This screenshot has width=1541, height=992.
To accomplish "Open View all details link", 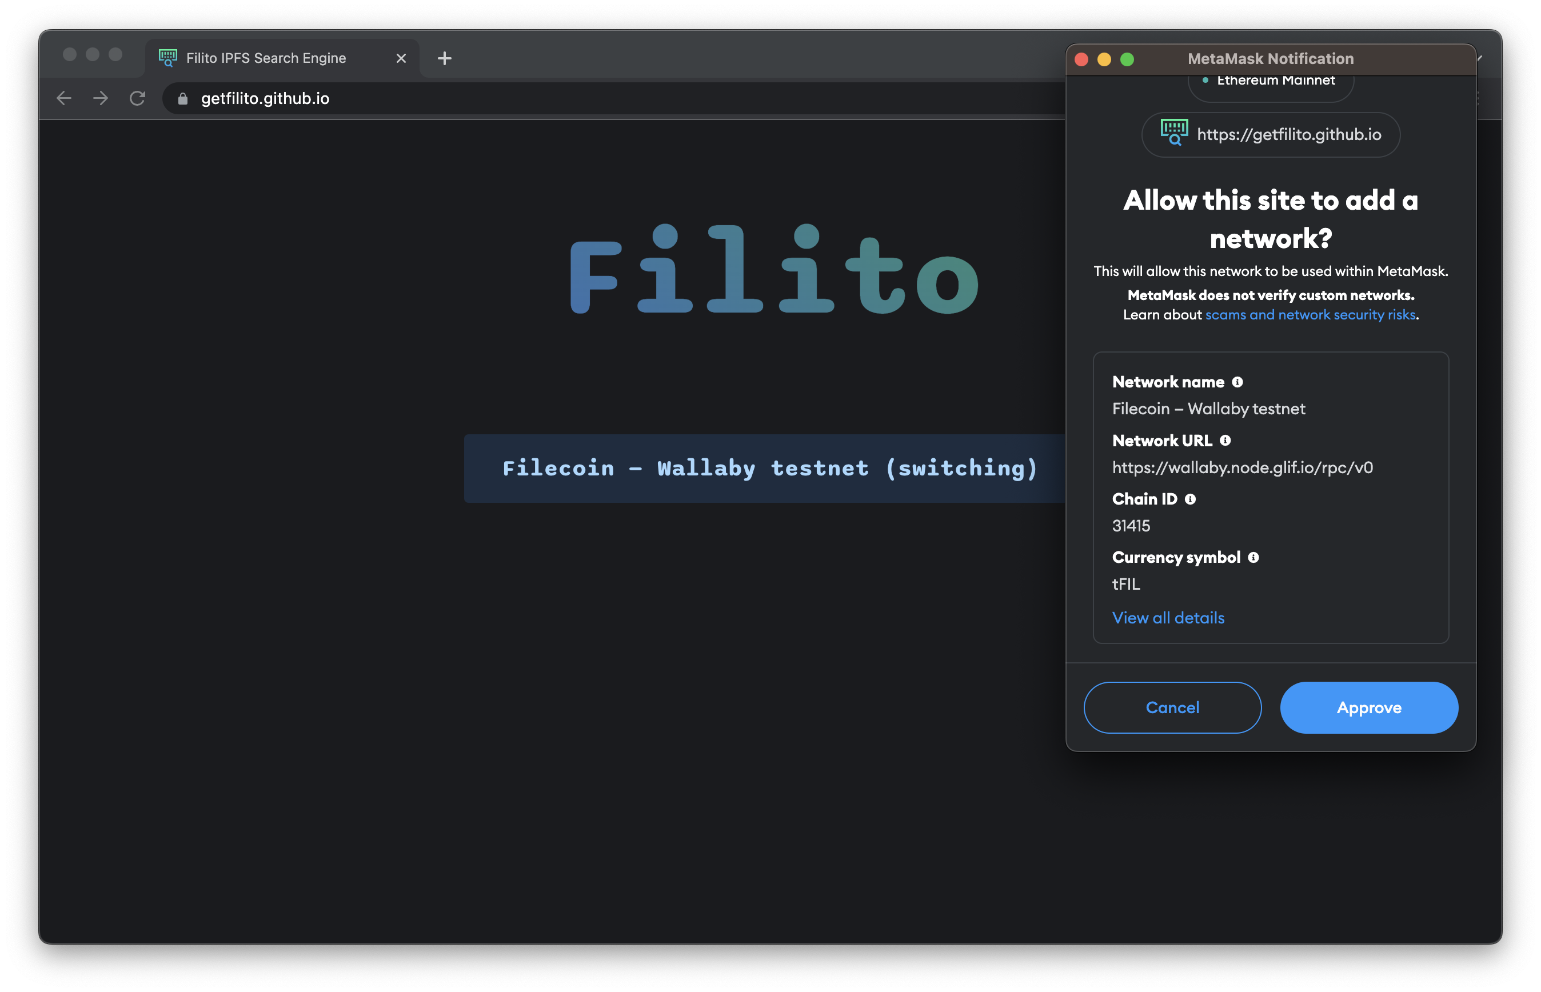I will click(1168, 618).
